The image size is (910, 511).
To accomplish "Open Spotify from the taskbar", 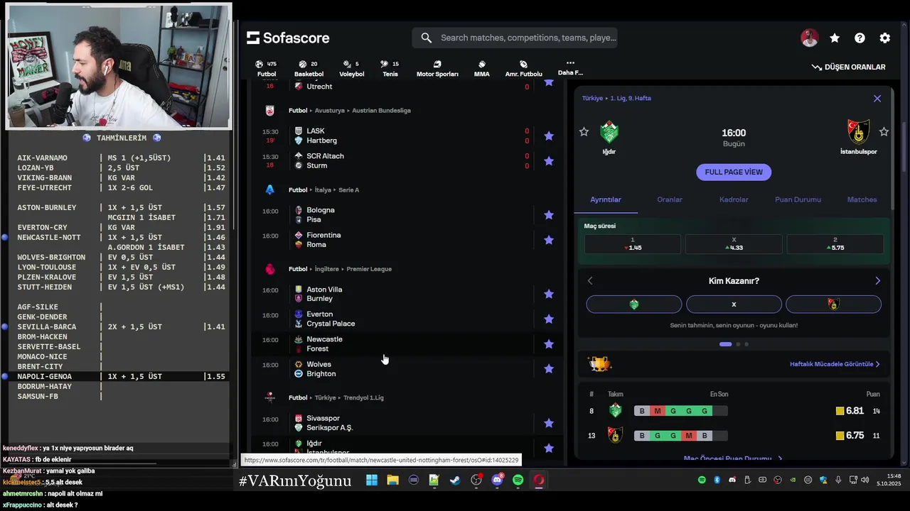I will pos(518,480).
